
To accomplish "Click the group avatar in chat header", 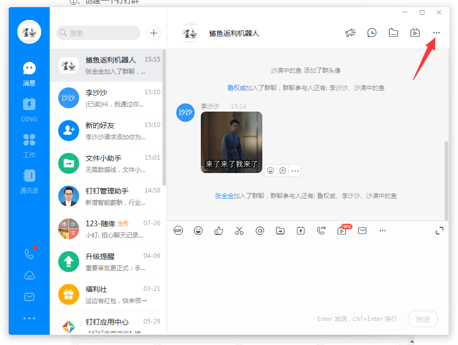I will click(190, 33).
